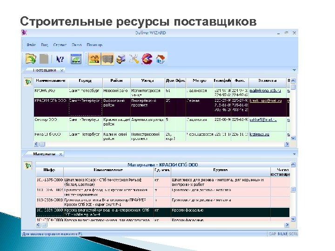This screenshot has width=335, height=251.
Task: Open the Окно menu
Action: (76, 45)
